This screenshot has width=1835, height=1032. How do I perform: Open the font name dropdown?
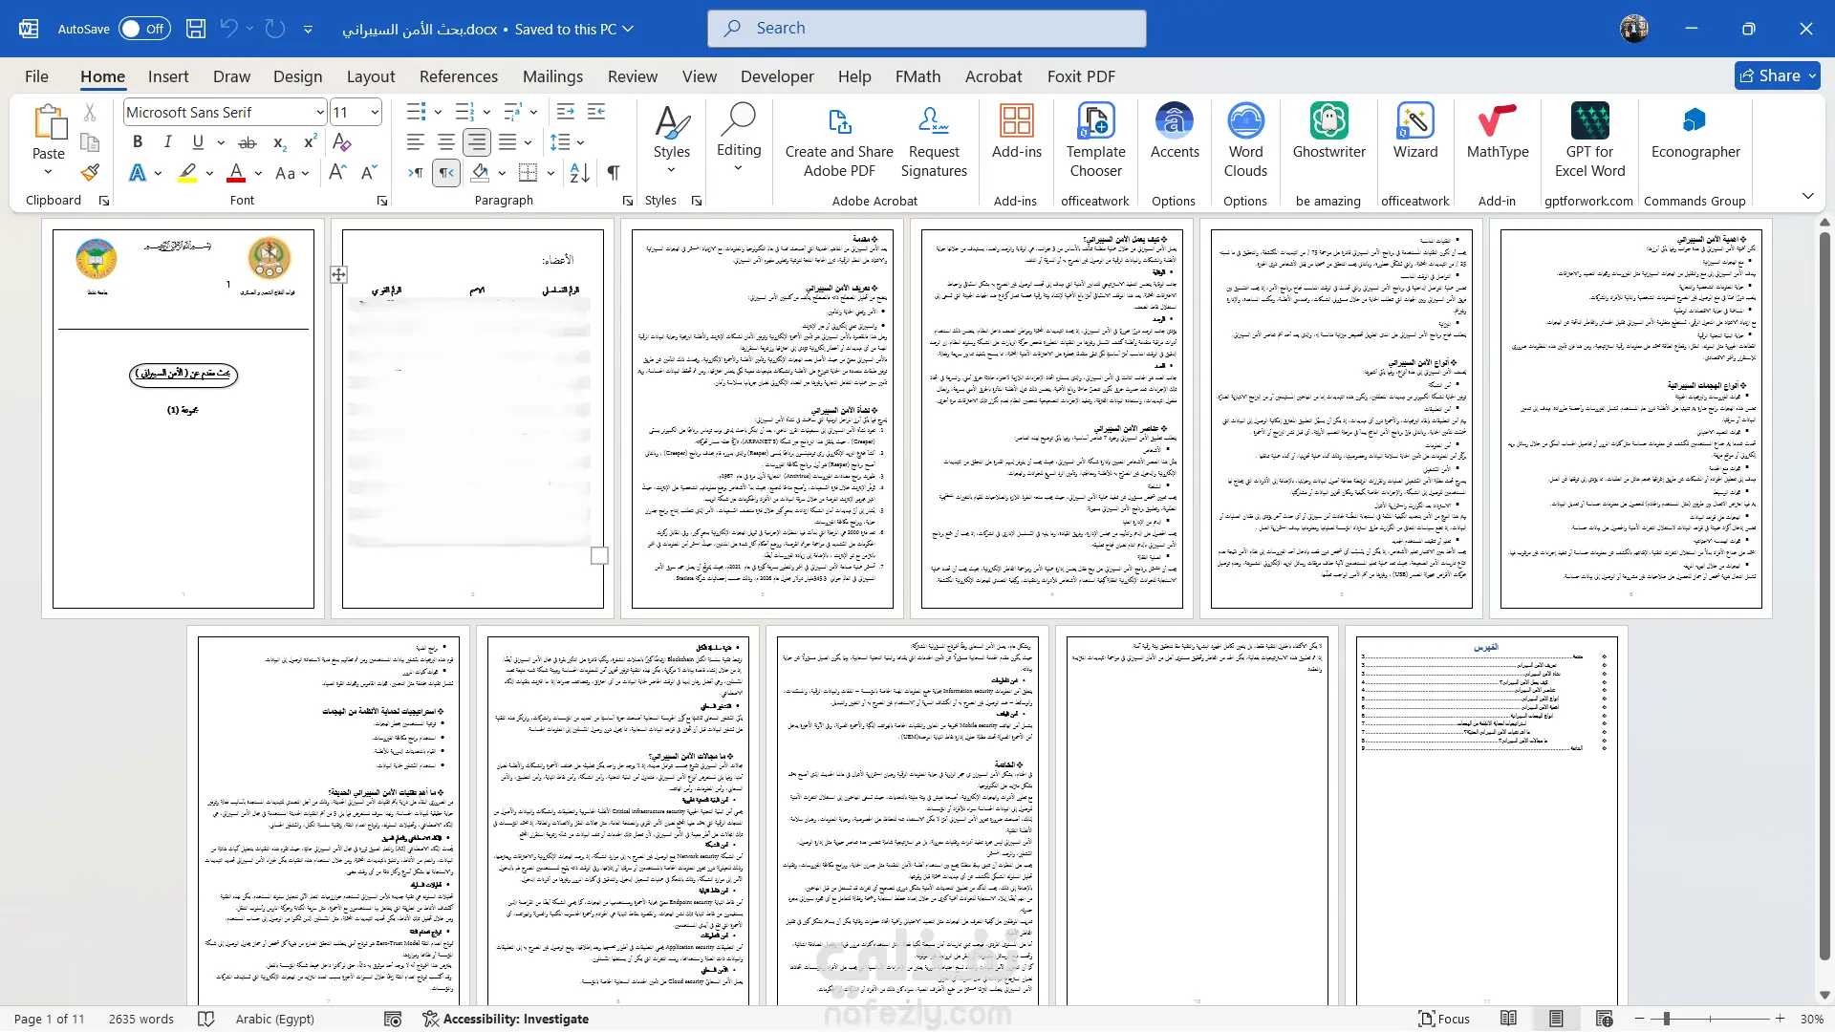click(x=320, y=113)
